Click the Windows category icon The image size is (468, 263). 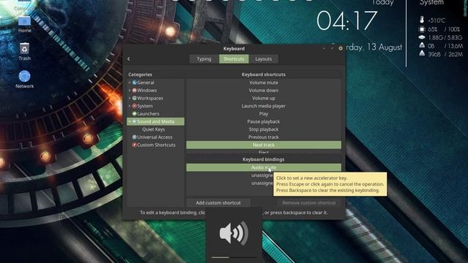(135, 91)
